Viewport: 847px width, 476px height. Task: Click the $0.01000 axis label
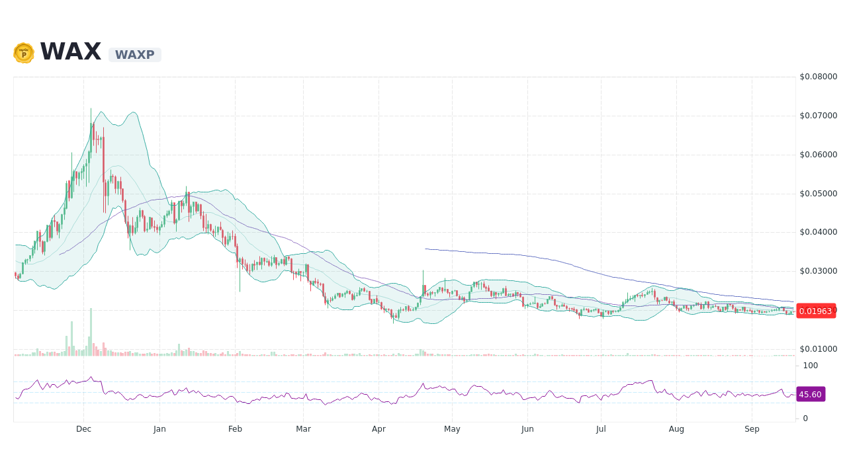pyautogui.click(x=819, y=348)
